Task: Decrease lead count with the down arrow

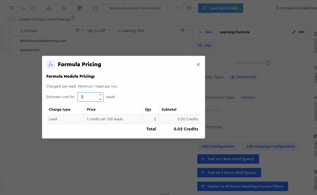Action: pyautogui.click(x=100, y=99)
